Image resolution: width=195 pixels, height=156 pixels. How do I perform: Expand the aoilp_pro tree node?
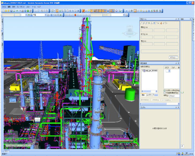[x=143, y=71]
